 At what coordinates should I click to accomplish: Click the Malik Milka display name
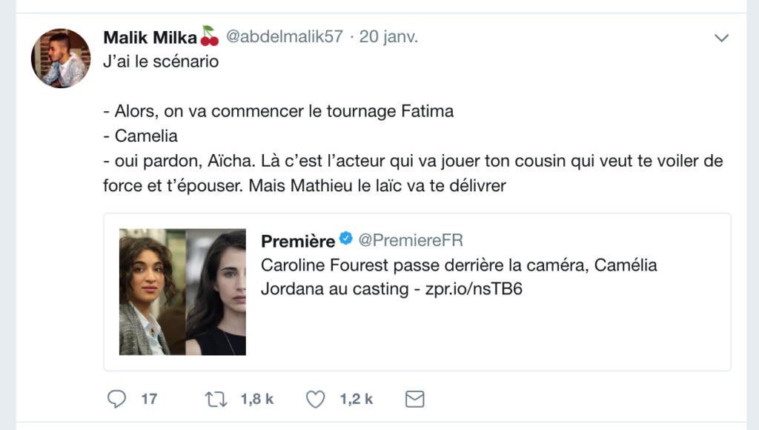(150, 37)
